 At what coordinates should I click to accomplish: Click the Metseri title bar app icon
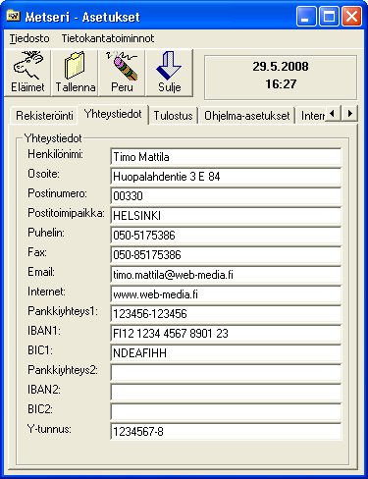[x=14, y=16]
